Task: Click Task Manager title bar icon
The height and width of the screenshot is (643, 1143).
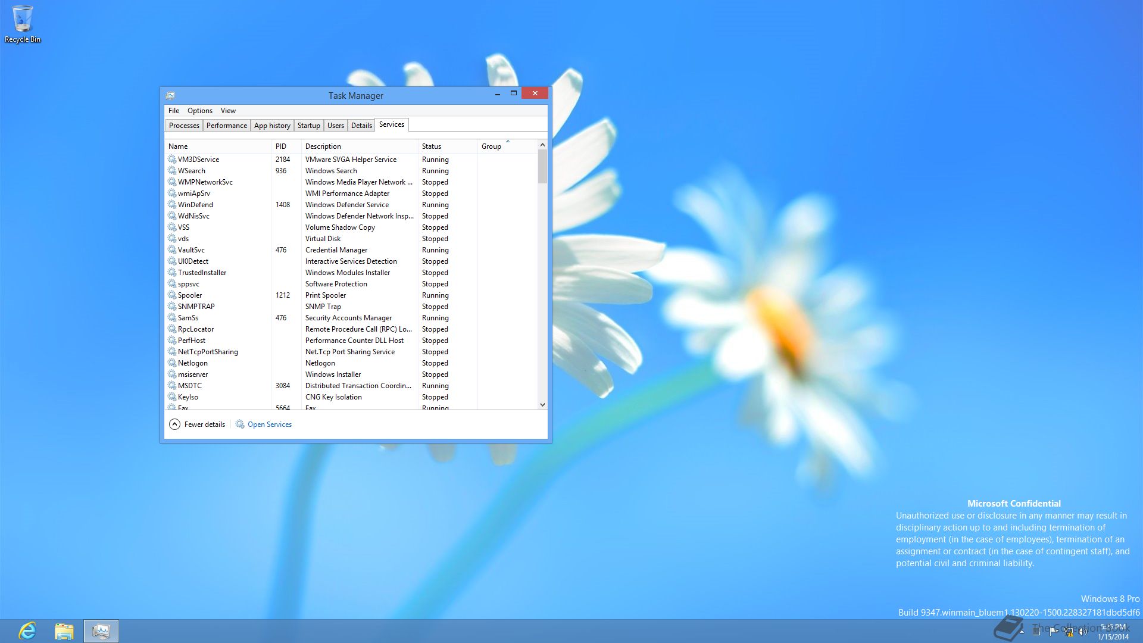Action: click(x=170, y=95)
